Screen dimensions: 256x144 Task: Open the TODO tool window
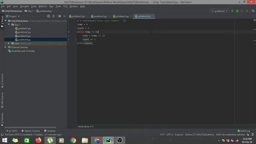12,131
